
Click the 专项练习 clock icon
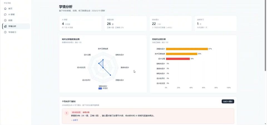(5, 32)
